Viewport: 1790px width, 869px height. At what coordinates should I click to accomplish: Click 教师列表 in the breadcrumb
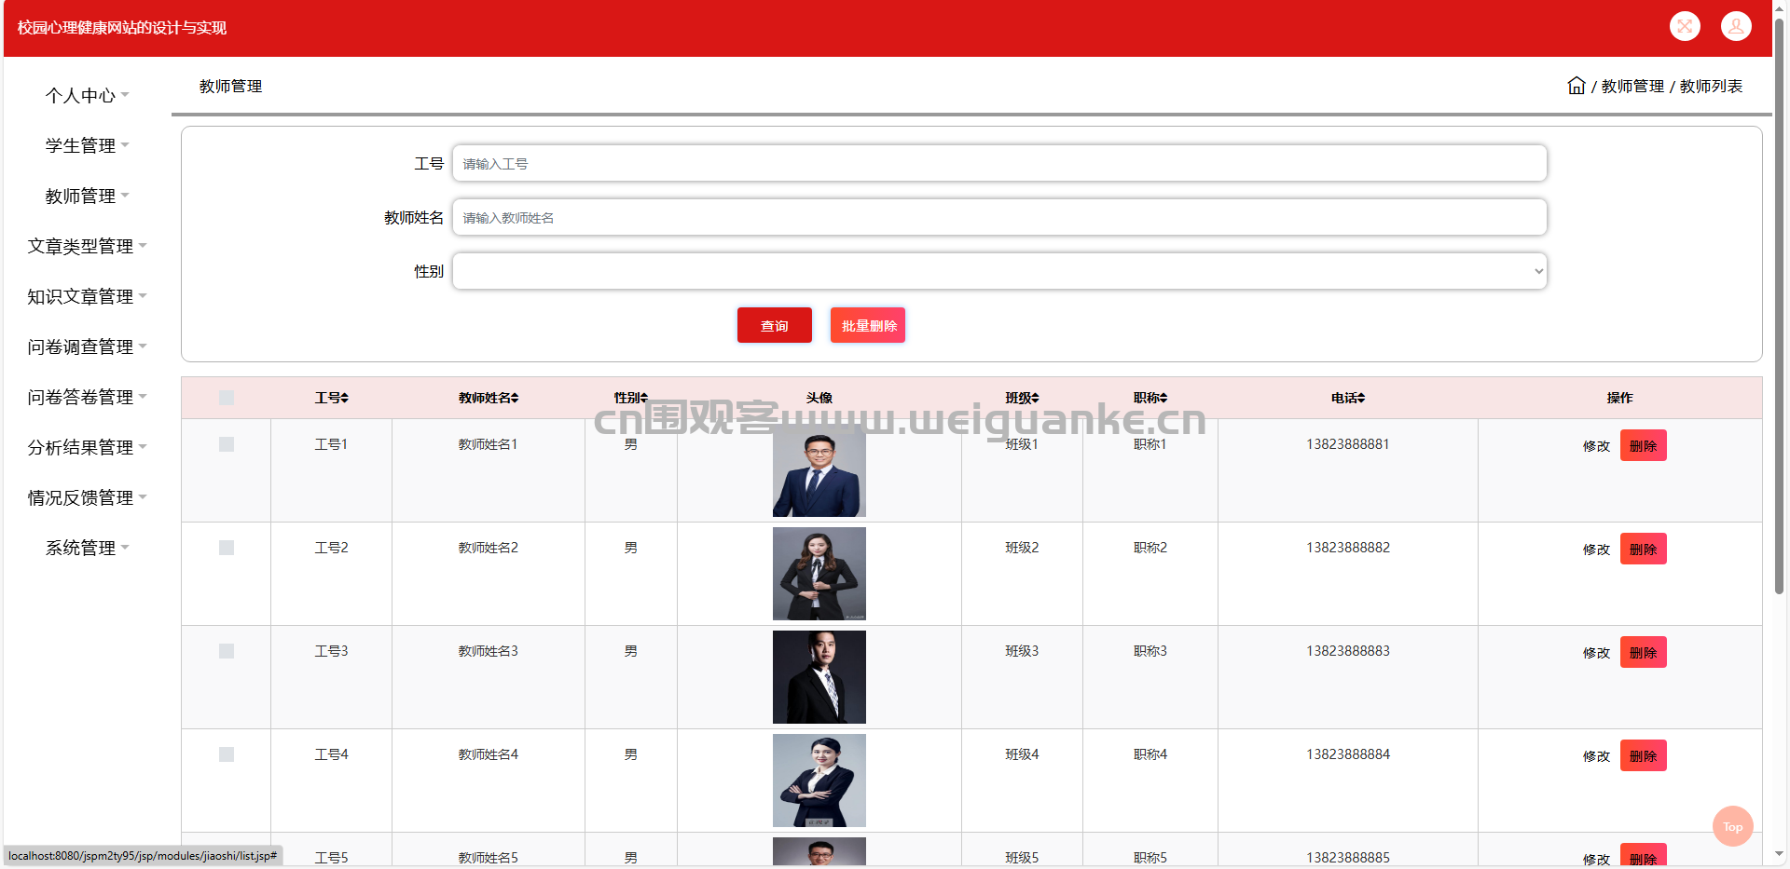point(1711,86)
